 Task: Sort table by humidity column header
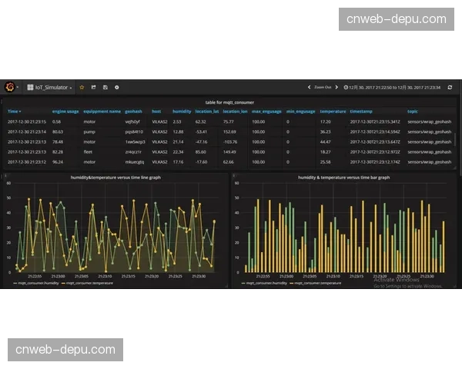click(x=182, y=111)
